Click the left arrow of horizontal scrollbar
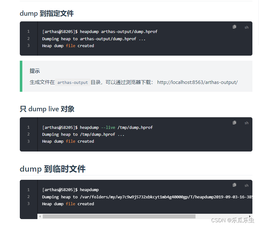 pos(40,216)
